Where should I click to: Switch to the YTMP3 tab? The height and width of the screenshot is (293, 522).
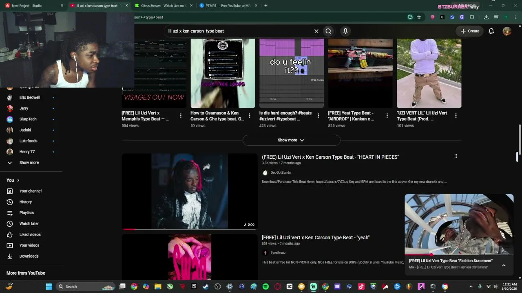228,6
